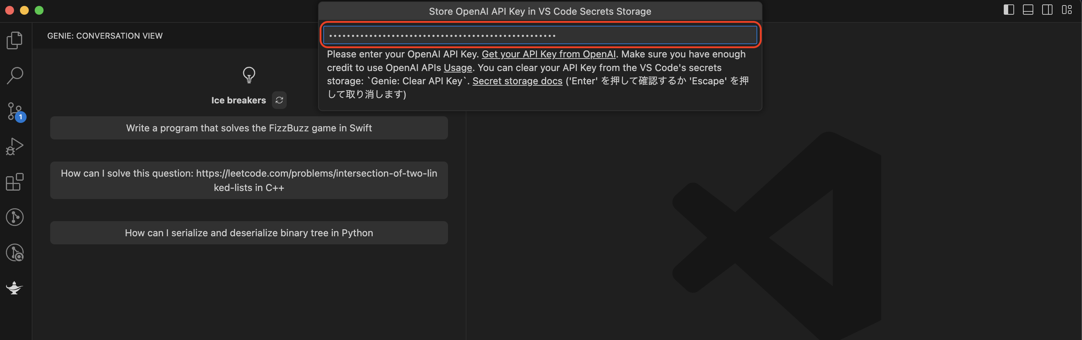The height and width of the screenshot is (340, 1082).
Task: Toggle the bottom panel visibility
Action: click(x=1028, y=10)
